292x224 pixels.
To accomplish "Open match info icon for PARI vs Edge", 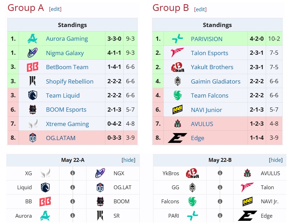I will 220,216.
